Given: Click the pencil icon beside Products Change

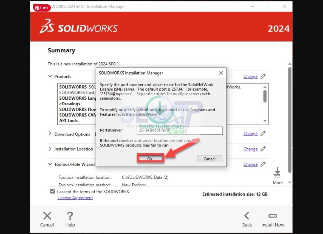Looking at the screenshot, I should tap(263, 76).
